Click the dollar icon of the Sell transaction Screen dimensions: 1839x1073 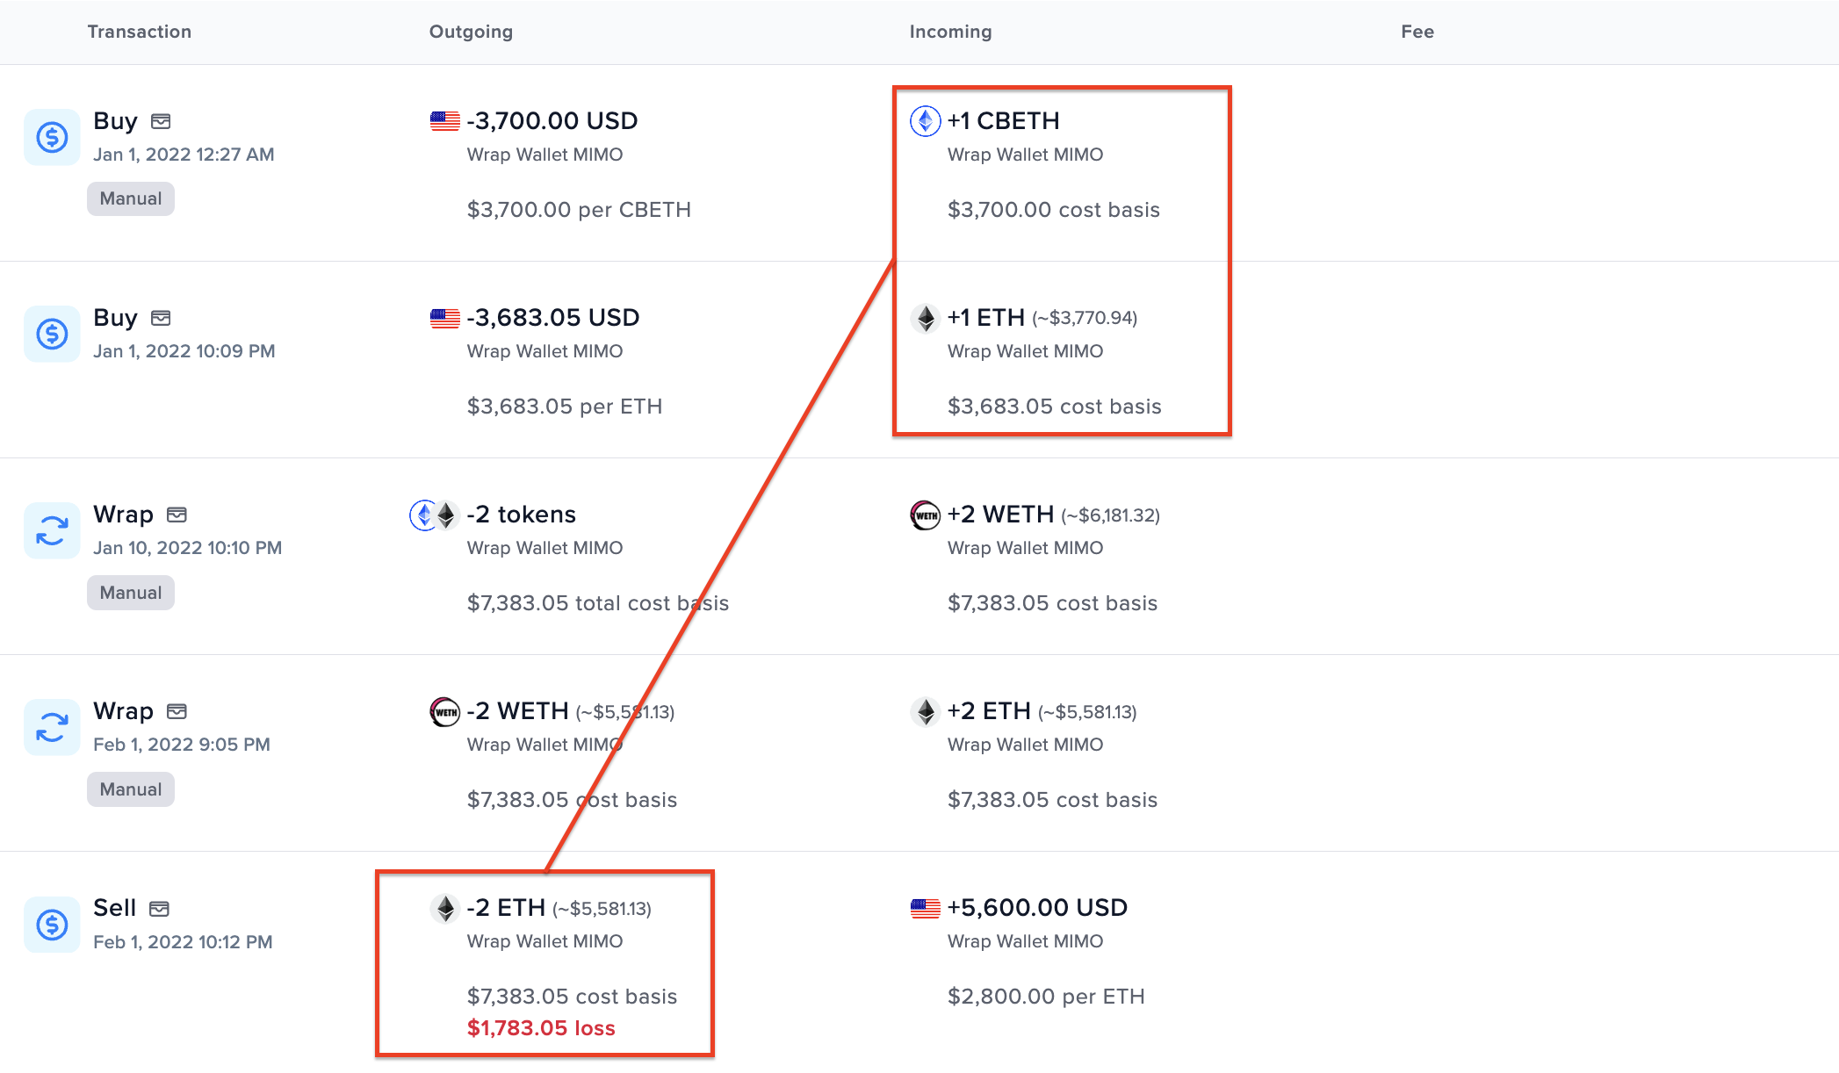(52, 924)
